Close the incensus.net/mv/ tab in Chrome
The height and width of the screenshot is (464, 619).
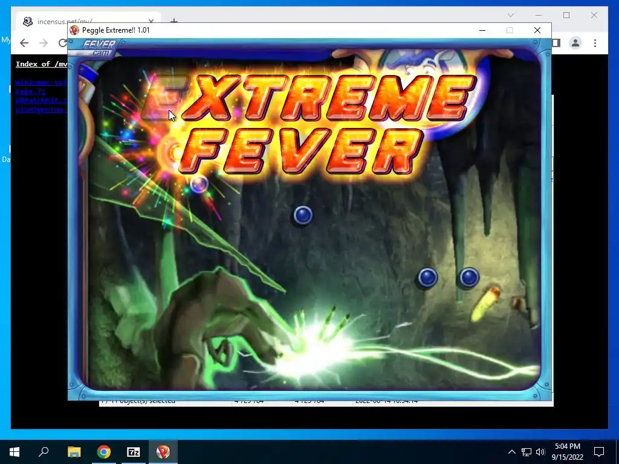point(151,21)
